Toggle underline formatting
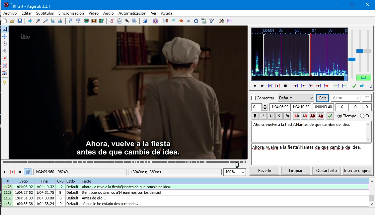 pyautogui.click(x=271, y=116)
